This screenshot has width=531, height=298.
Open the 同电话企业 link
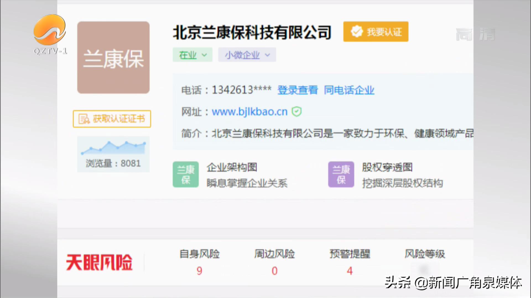(x=349, y=90)
